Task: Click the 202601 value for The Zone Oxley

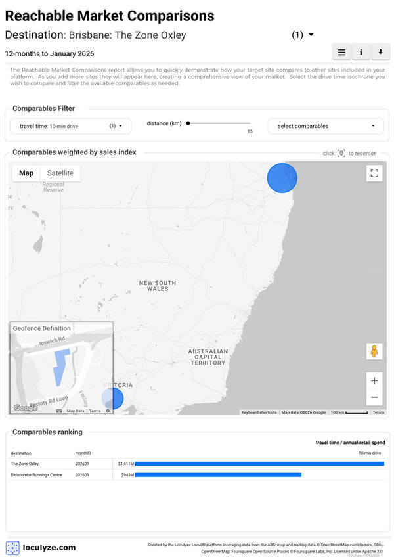Action: pyautogui.click(x=82, y=464)
